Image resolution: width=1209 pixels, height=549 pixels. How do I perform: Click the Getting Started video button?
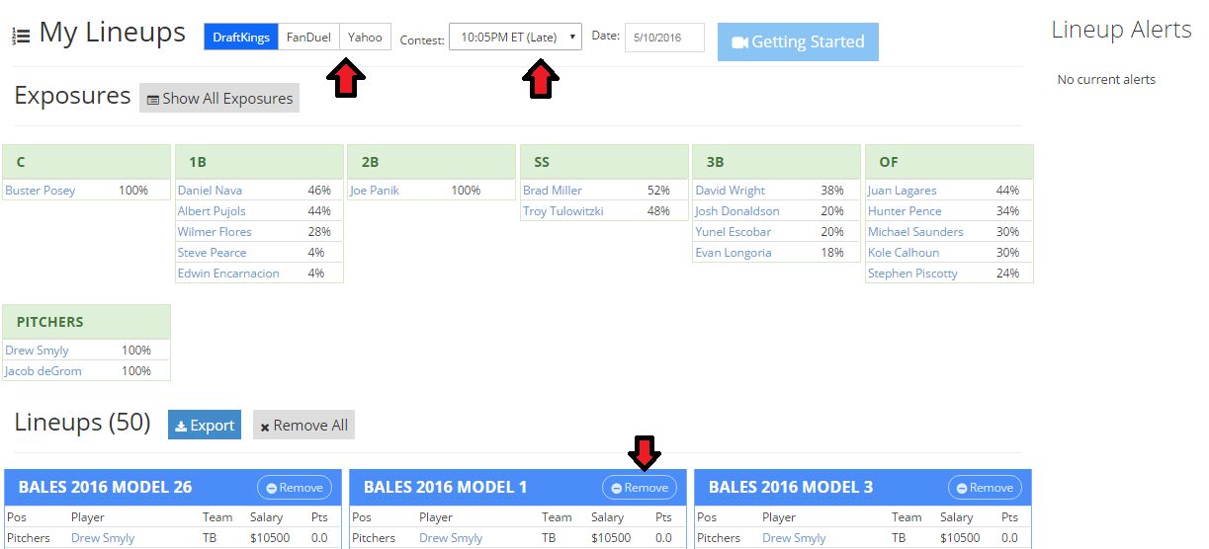[798, 42]
